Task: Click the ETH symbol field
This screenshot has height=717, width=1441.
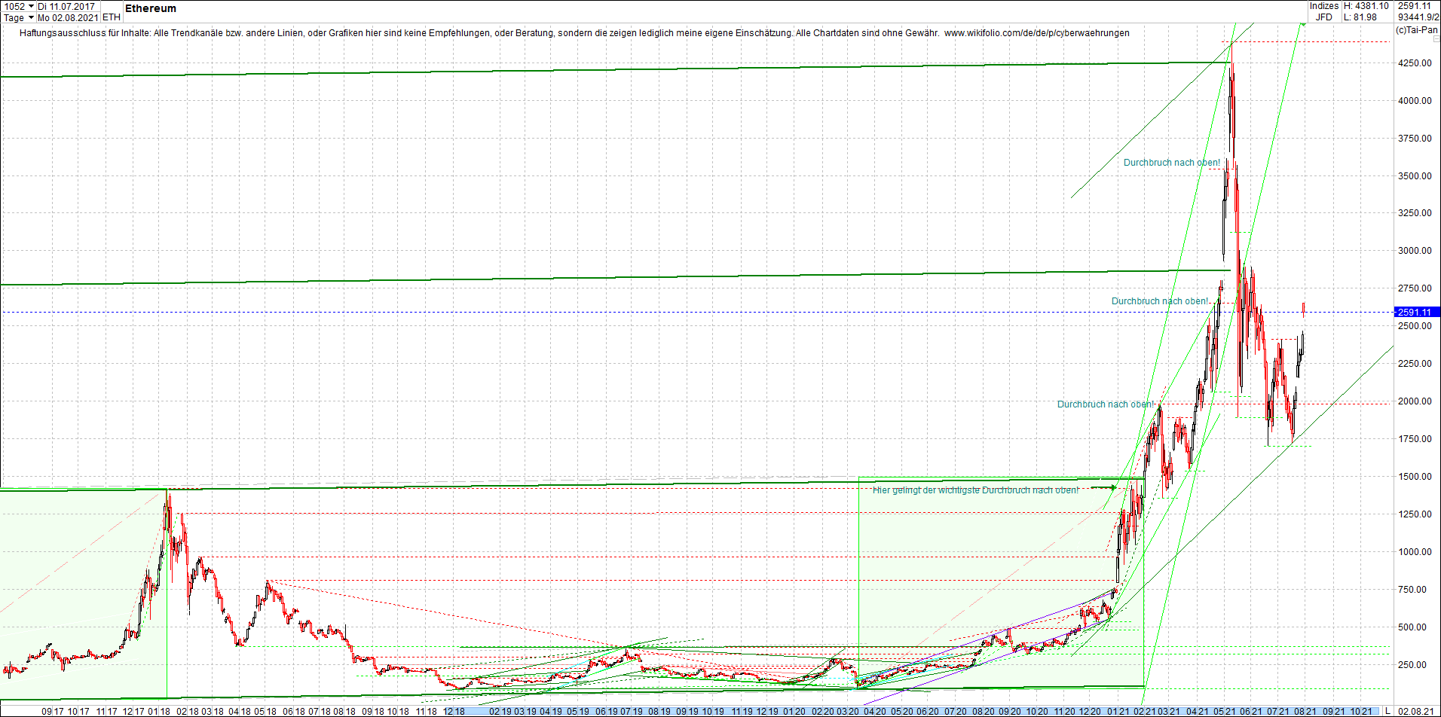Action: click(111, 17)
